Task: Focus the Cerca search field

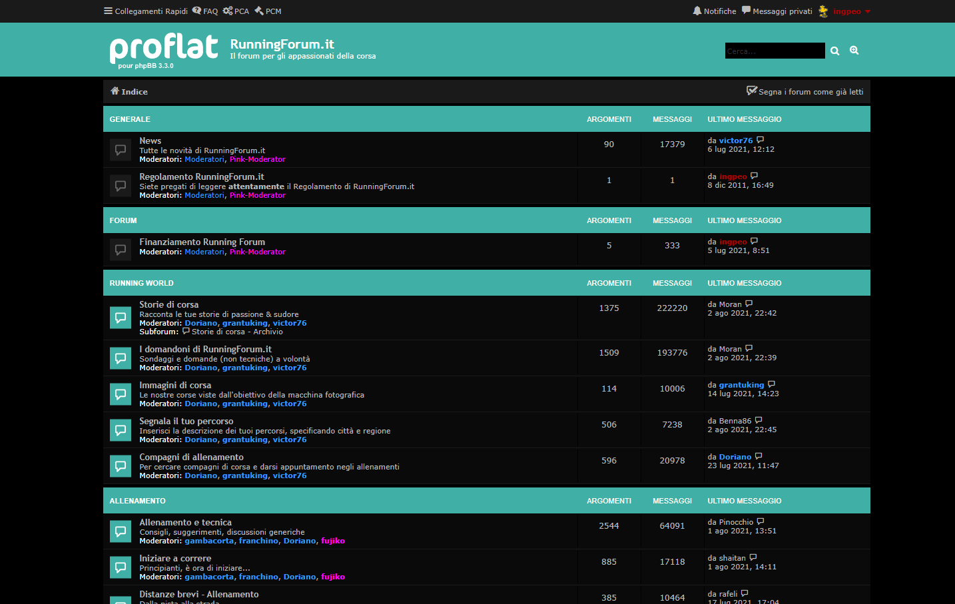Action: [x=775, y=51]
